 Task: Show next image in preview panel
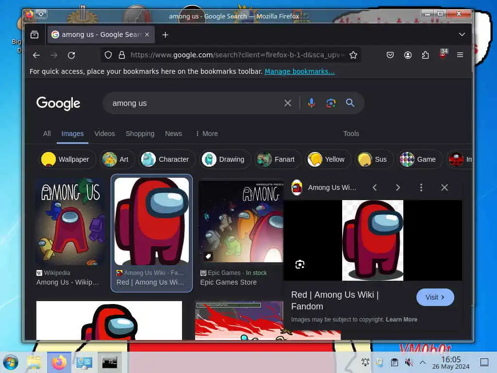pos(398,187)
